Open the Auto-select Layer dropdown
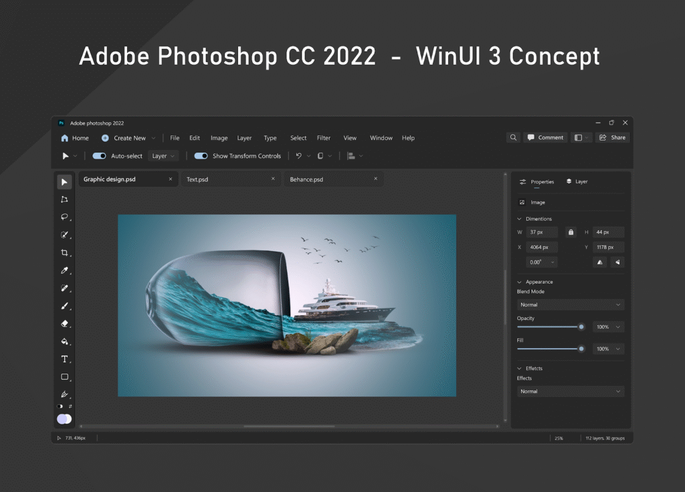The image size is (685, 492). [163, 156]
